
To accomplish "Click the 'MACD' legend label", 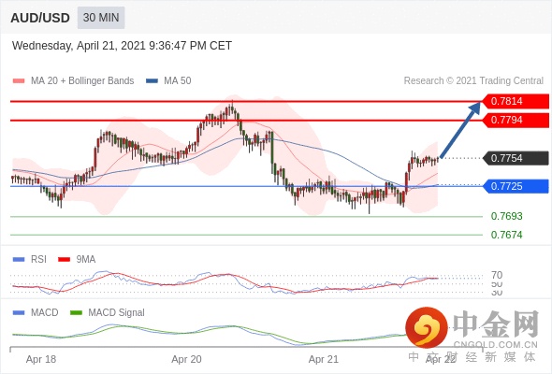I will click(45, 312).
